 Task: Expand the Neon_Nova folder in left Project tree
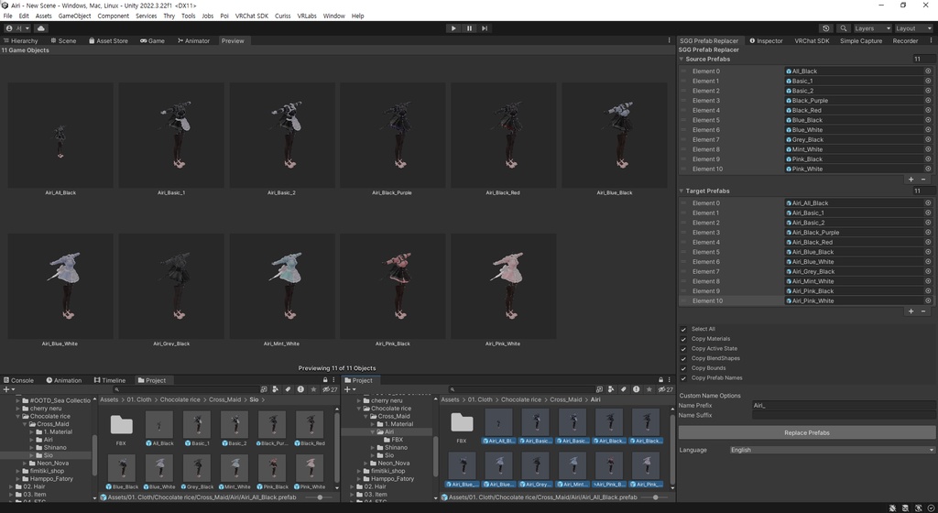click(x=25, y=463)
